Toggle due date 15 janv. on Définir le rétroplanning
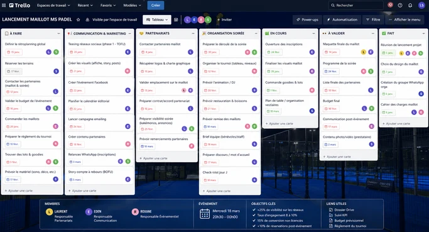 [x=13, y=52]
